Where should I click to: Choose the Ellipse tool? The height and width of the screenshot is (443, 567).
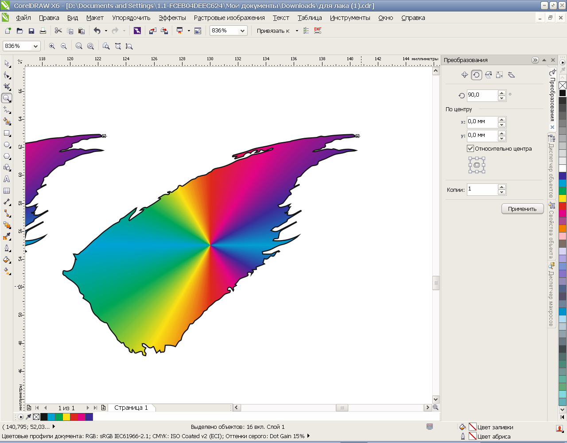(7, 144)
